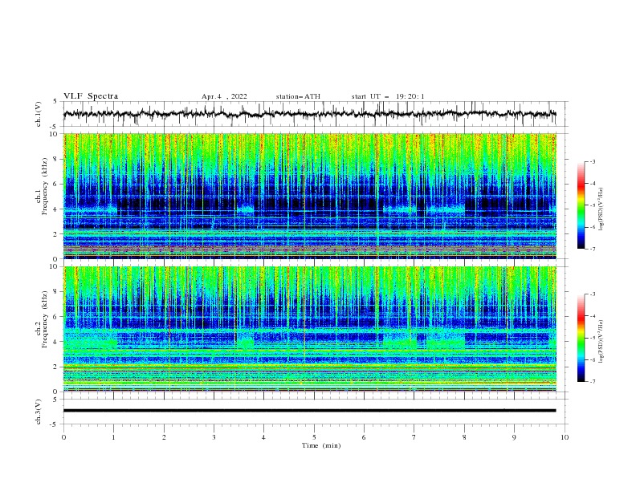
Task: Click the "ch.3(V)" axis label
Action: (39, 412)
